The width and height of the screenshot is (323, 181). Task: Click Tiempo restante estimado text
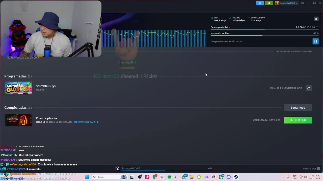(x=226, y=41)
